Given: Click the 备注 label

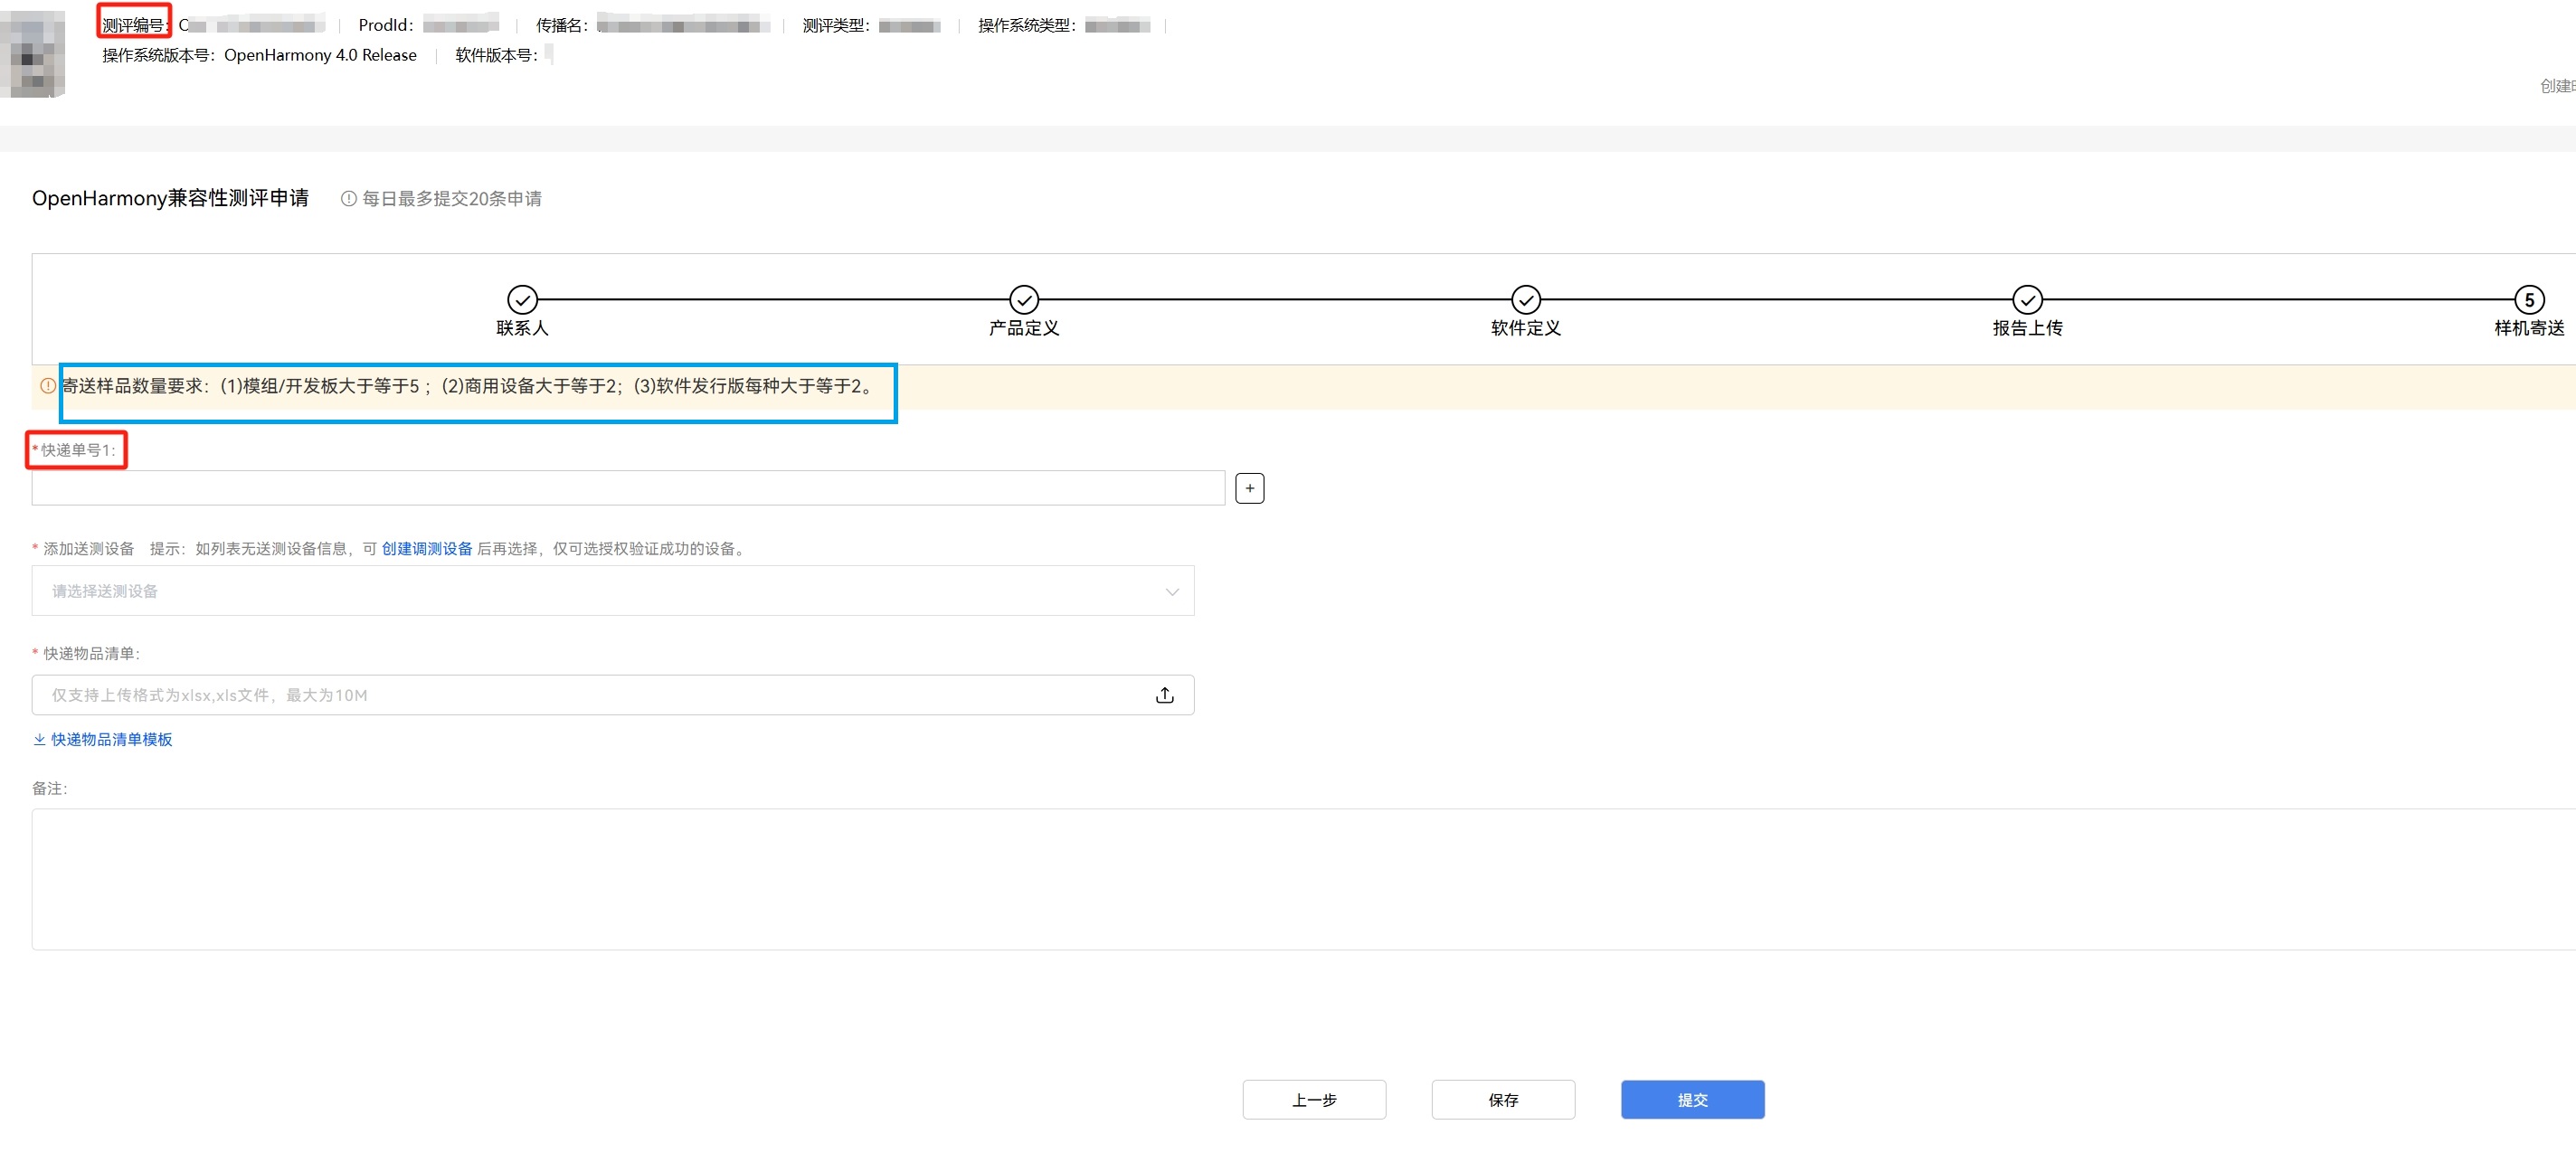Looking at the screenshot, I should 49,788.
